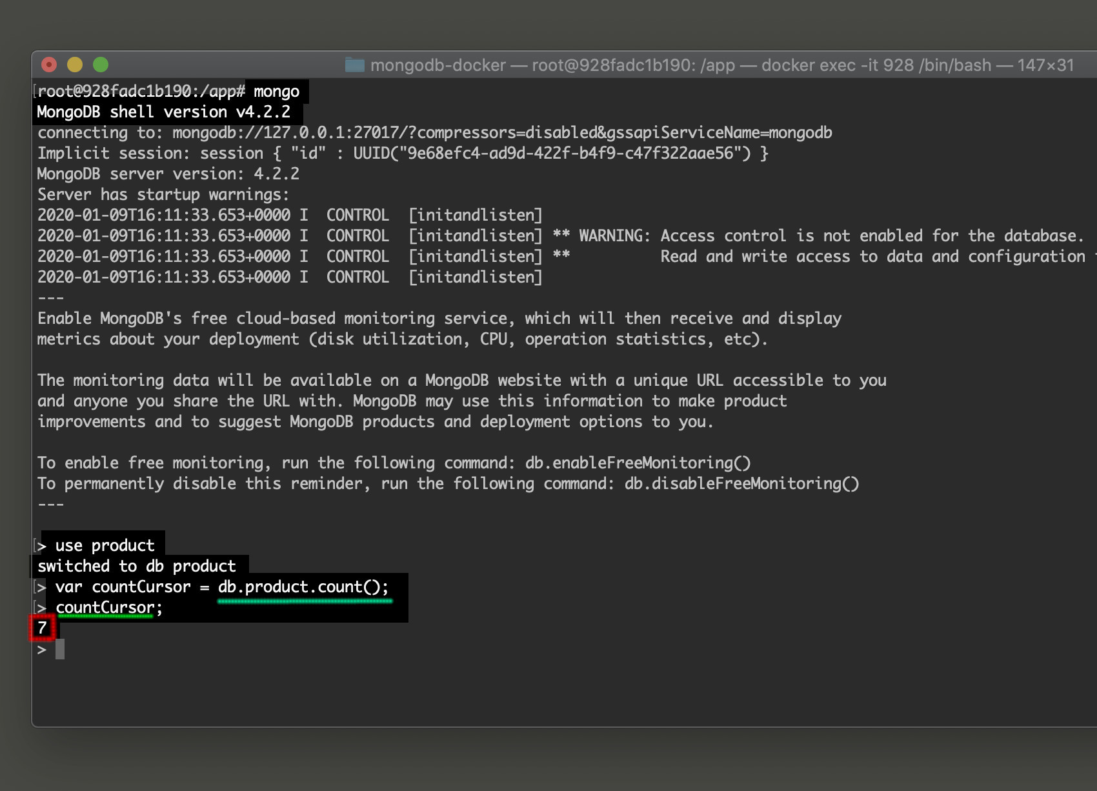Viewport: 1097px width, 791px height.
Task: Click the 147x31 dimensions label in titlebar
Action: (x=1045, y=65)
